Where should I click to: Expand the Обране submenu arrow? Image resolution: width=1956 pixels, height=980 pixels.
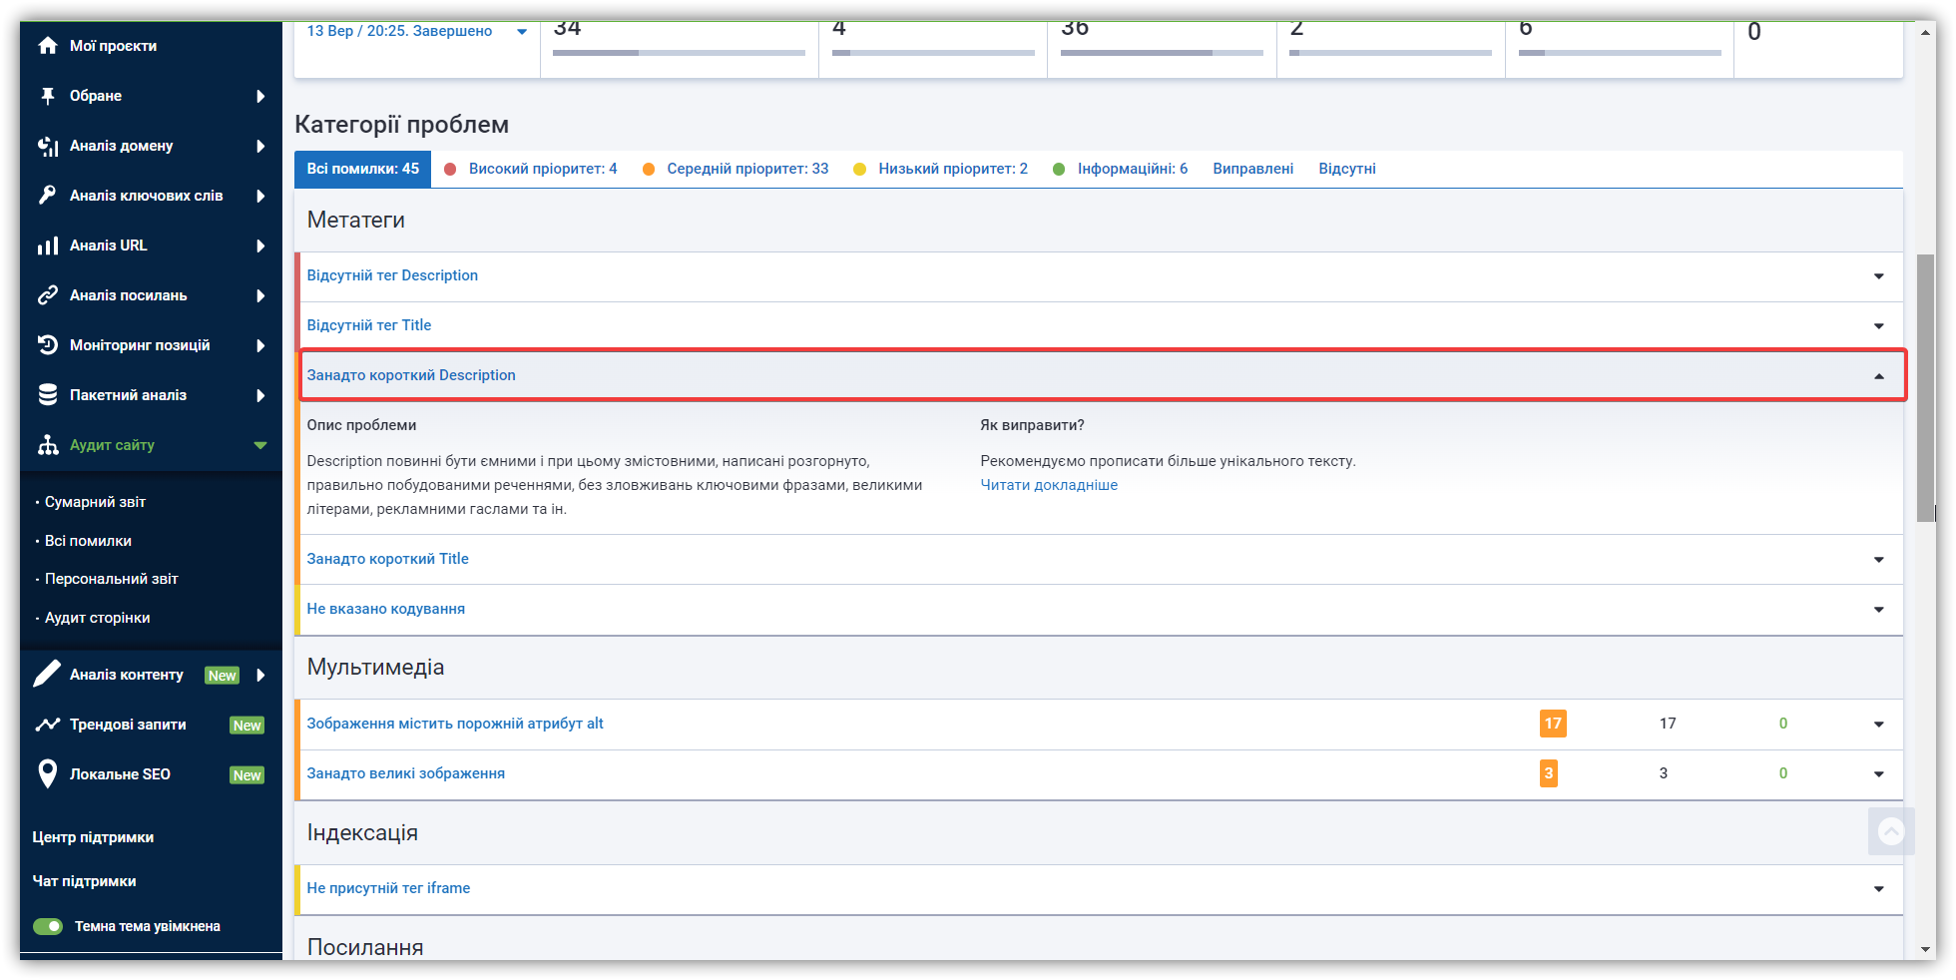pos(260,96)
